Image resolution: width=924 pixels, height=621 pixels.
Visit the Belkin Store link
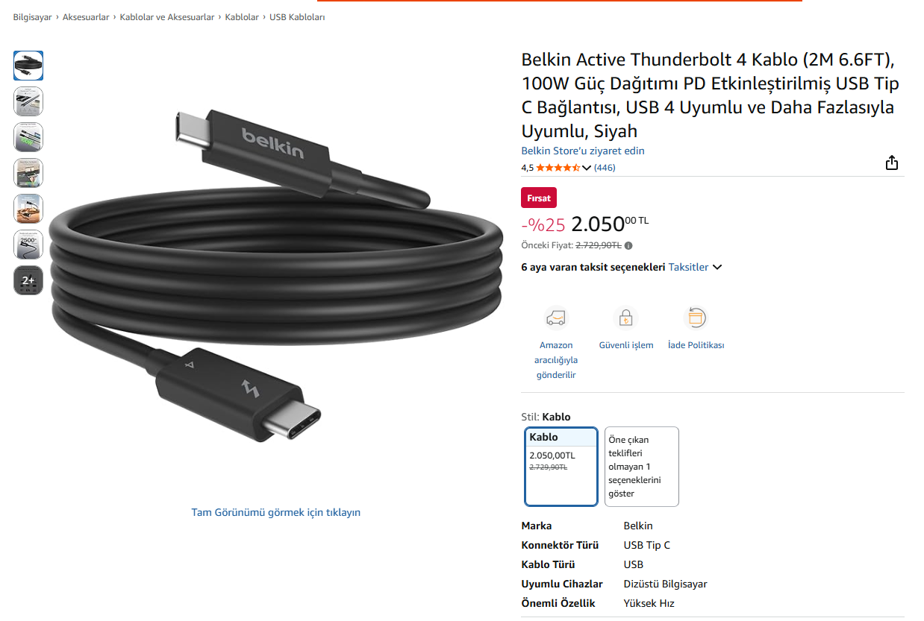583,151
